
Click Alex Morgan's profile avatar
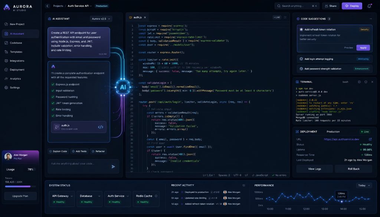click(x=8, y=157)
